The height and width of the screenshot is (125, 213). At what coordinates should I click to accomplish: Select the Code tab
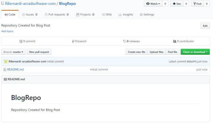(10, 14)
